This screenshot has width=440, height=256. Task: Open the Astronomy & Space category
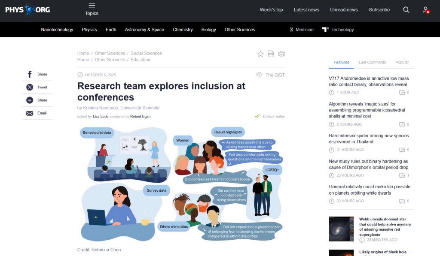click(x=144, y=30)
